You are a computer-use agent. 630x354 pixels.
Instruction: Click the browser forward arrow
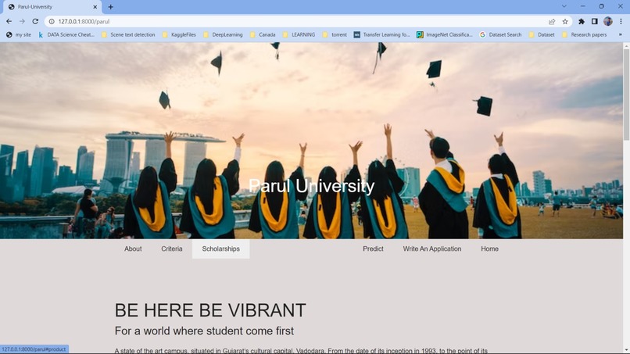click(x=22, y=21)
